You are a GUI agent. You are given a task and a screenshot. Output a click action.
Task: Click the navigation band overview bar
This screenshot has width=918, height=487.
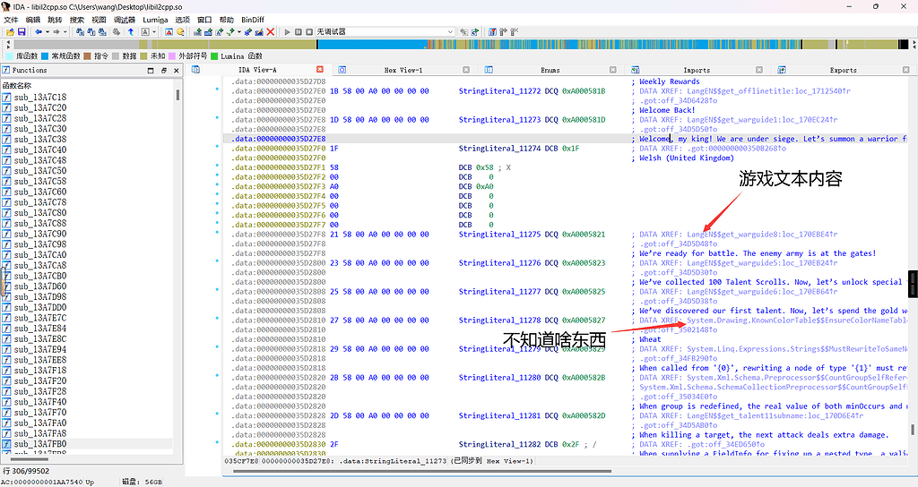click(460, 45)
